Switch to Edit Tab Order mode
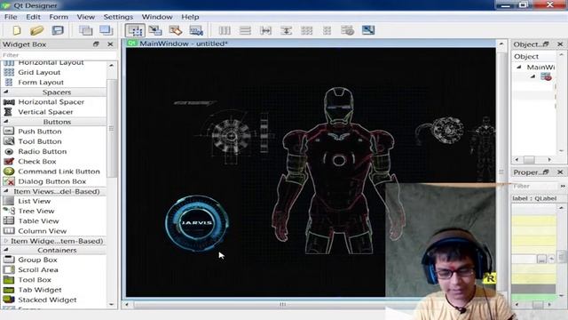 (196, 30)
